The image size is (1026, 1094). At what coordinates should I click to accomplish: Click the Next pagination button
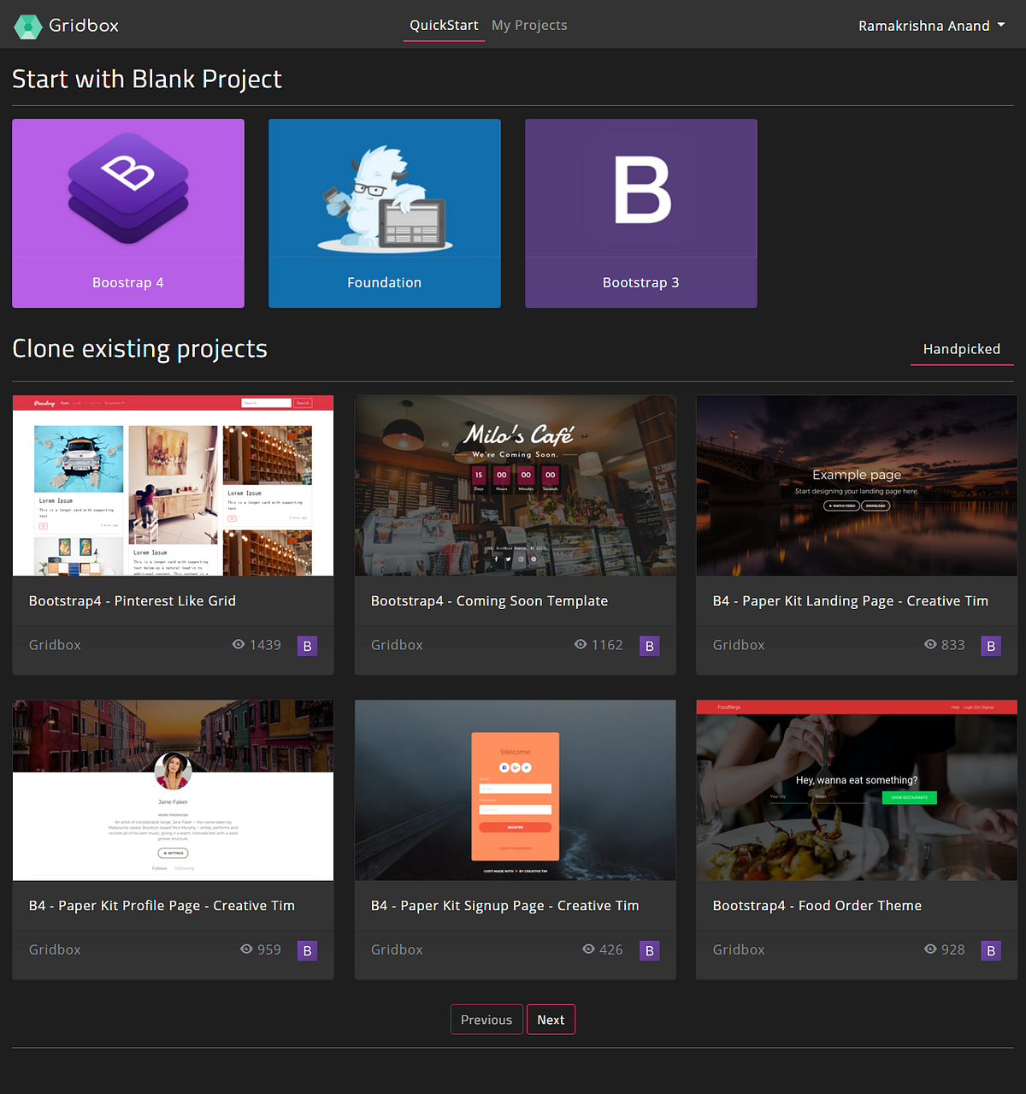point(551,1019)
